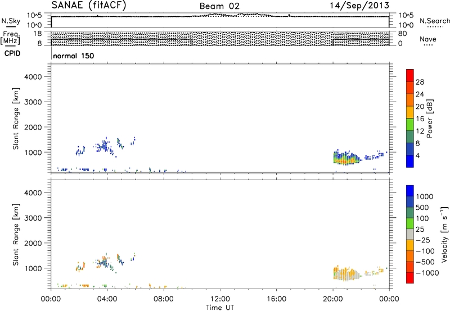Click the 12:00 time axis tick label
This screenshot has width=450, height=311.
click(220, 299)
